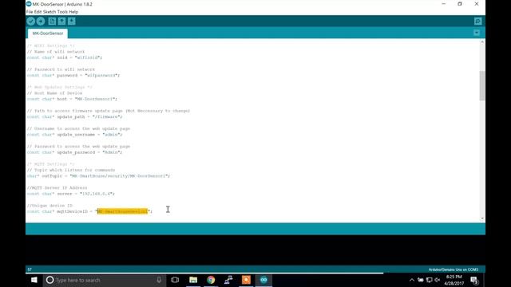Open the Edit menu

(38, 12)
